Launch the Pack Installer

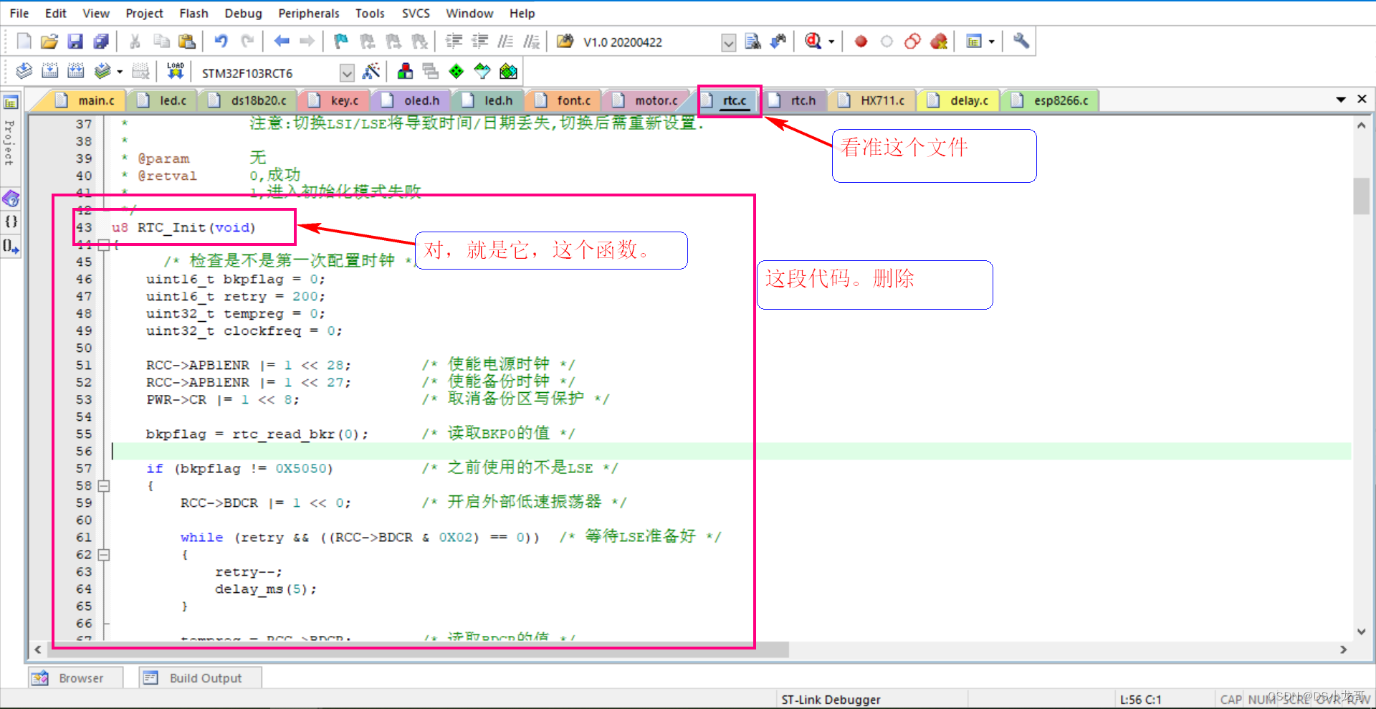pos(508,71)
